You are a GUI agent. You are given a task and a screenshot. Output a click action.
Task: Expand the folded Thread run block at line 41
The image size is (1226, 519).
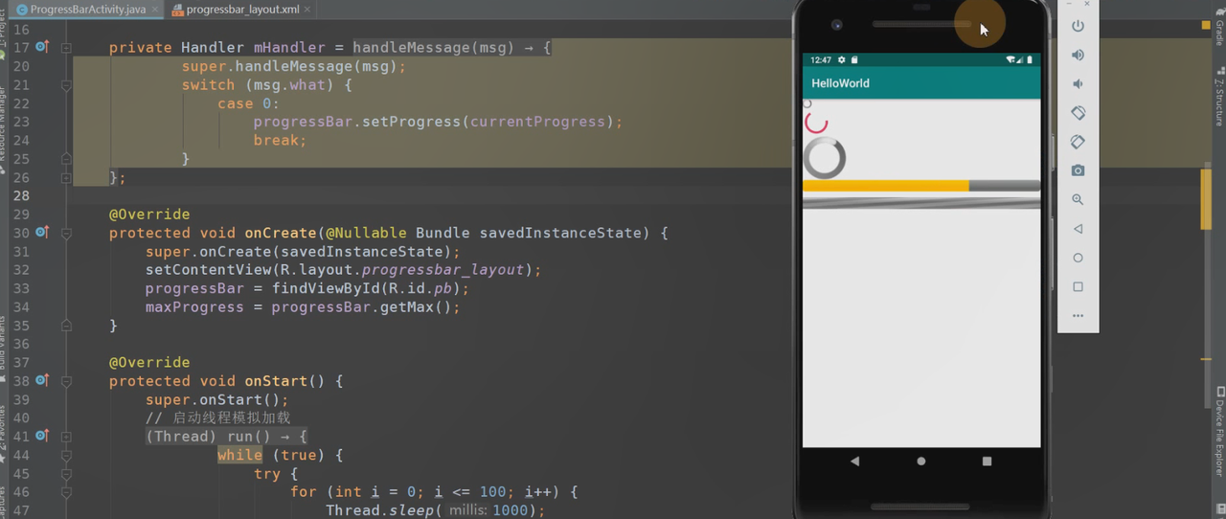click(x=66, y=437)
